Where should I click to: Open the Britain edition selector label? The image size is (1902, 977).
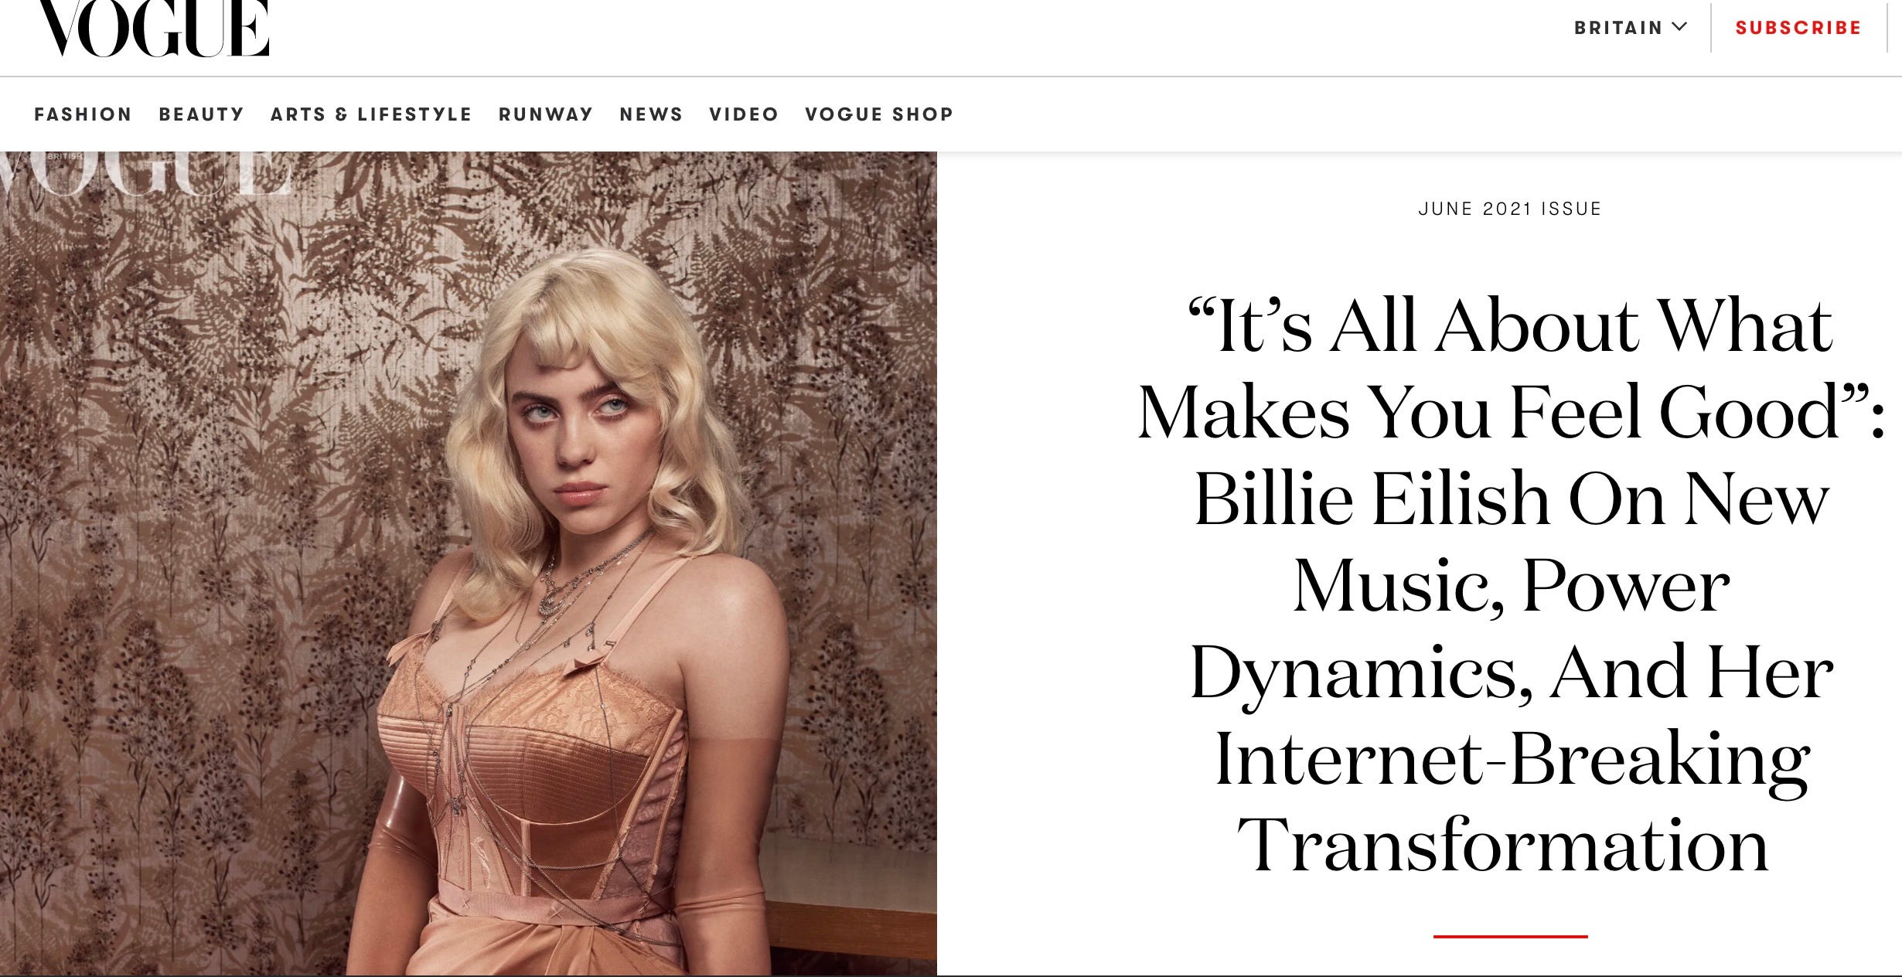[x=1618, y=28]
